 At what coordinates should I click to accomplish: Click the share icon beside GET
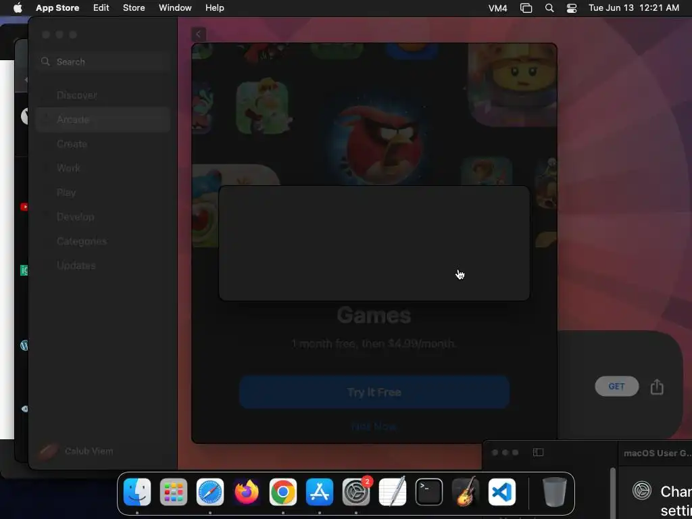[x=657, y=387]
